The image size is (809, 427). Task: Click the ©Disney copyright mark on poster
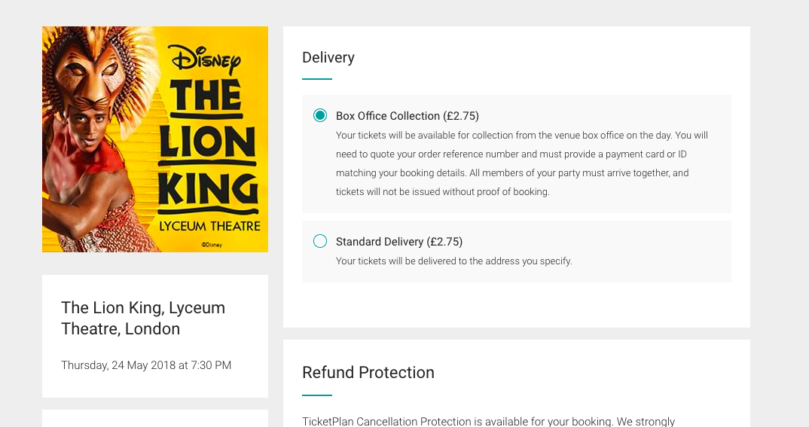coord(212,245)
